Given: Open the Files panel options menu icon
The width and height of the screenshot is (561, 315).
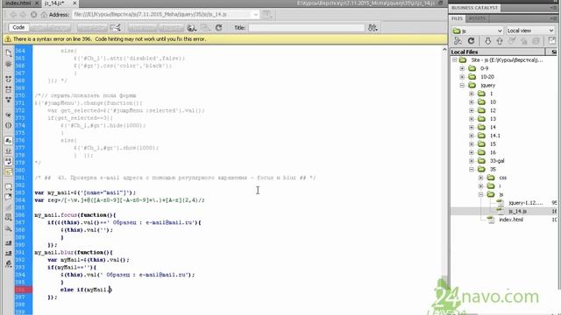Looking at the screenshot, I should pos(553,18).
